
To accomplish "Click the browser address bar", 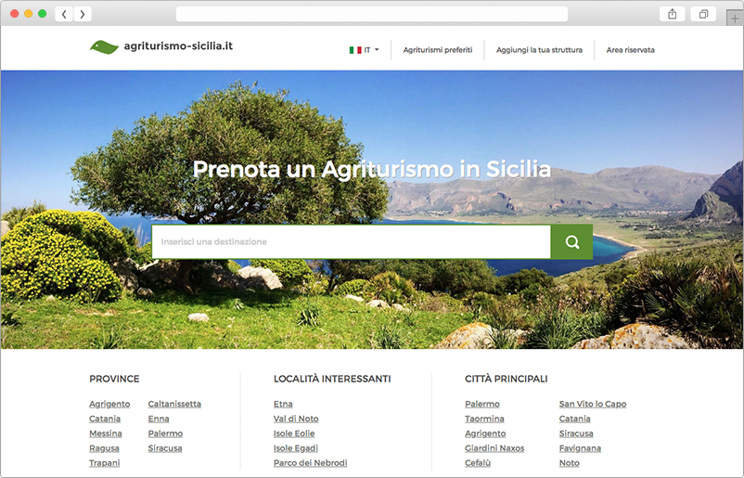I will tap(371, 14).
